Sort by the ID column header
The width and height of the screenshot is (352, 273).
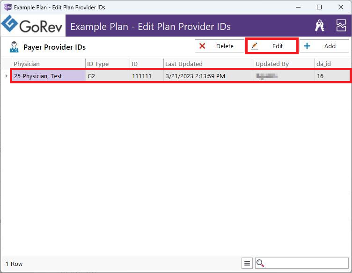tap(147, 64)
